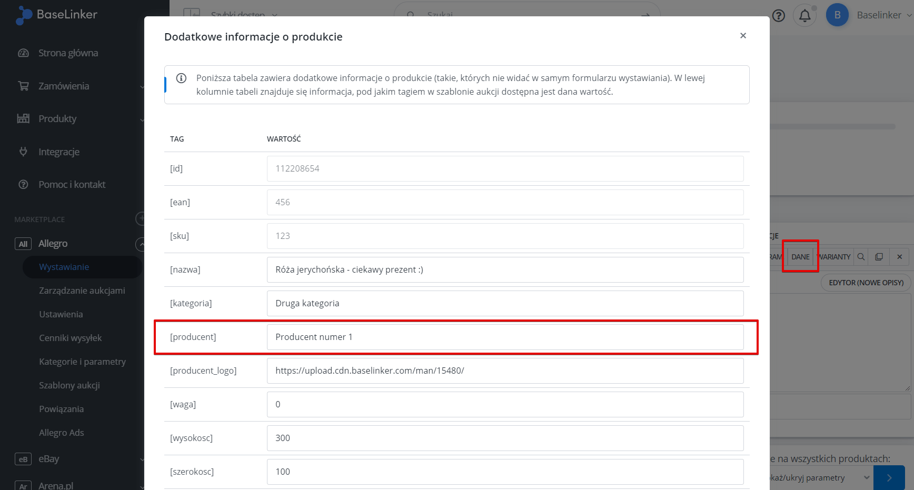Click the copy icon near WARIANTY
914x490 pixels.
[x=879, y=257]
